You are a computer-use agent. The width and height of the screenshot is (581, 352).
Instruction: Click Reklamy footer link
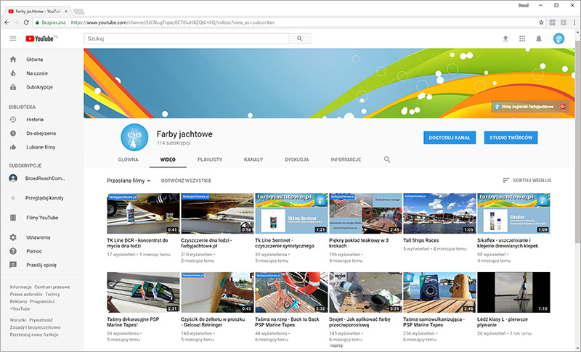(x=19, y=301)
